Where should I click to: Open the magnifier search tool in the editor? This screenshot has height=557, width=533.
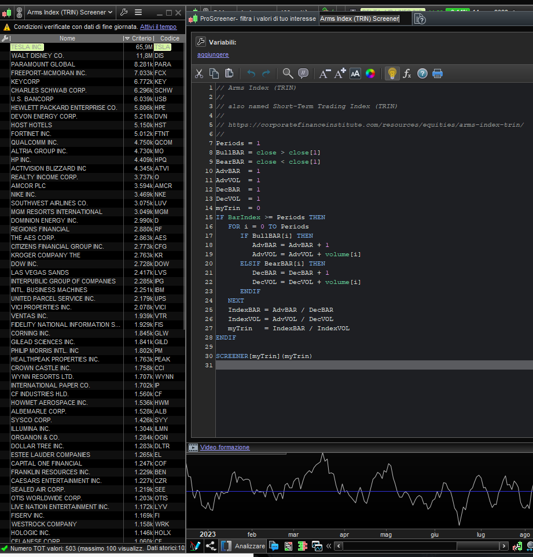(288, 73)
